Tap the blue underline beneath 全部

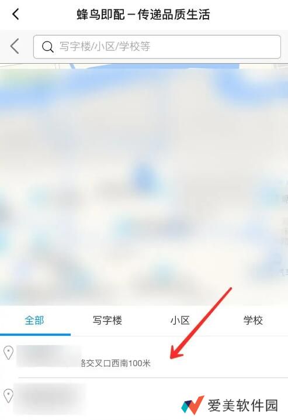click(35, 335)
